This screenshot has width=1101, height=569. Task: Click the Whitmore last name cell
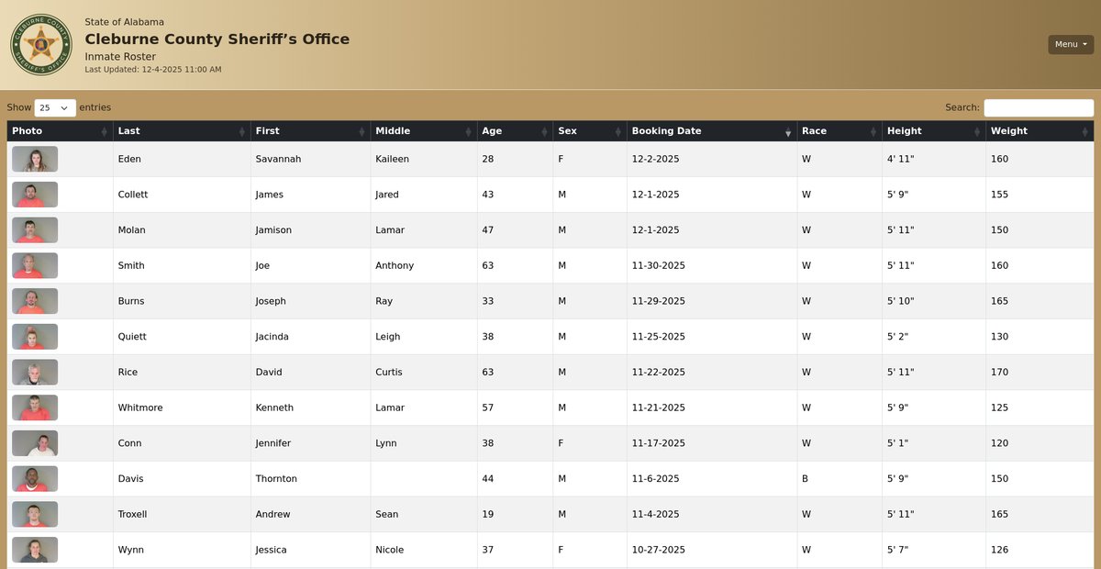(140, 407)
